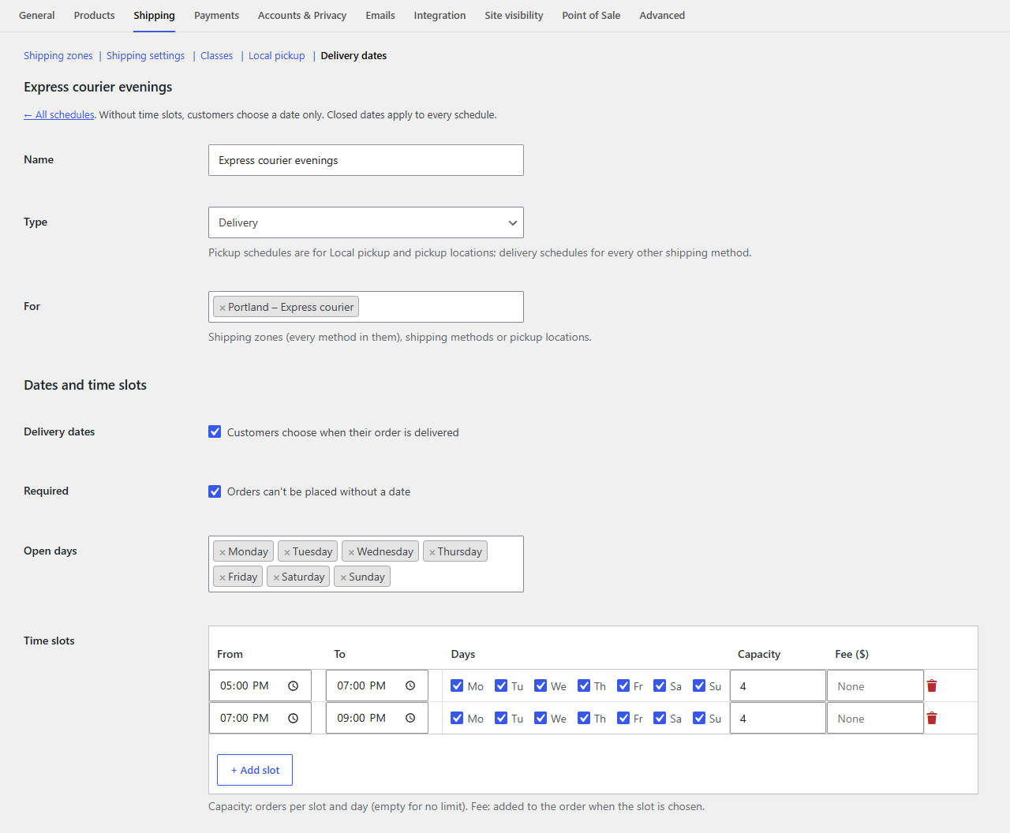This screenshot has width=1010, height=833.
Task: Open the Shipping tab
Action: point(154,16)
